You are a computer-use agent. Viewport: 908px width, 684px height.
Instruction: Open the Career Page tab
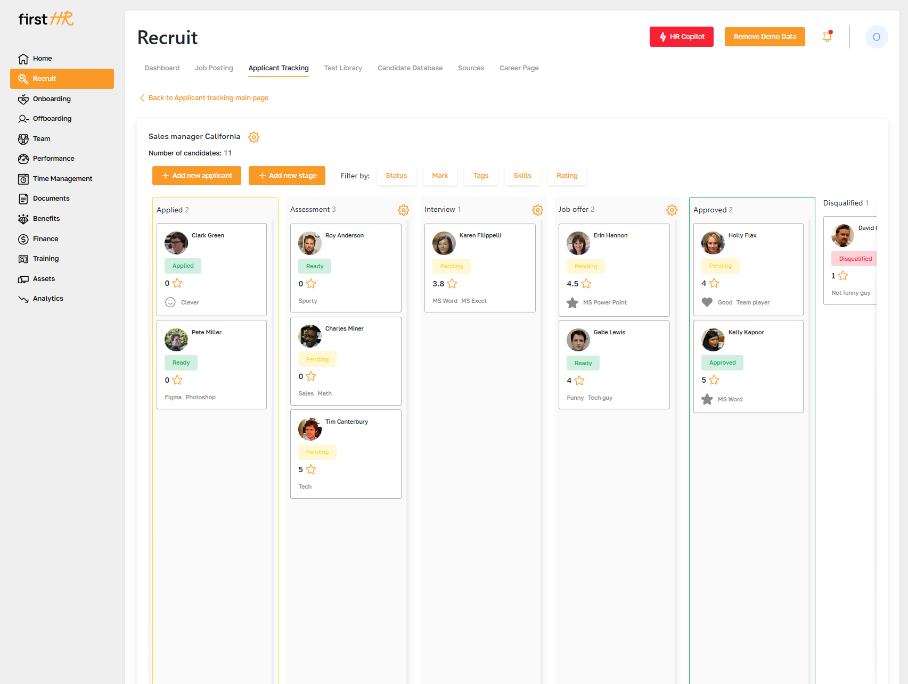519,68
